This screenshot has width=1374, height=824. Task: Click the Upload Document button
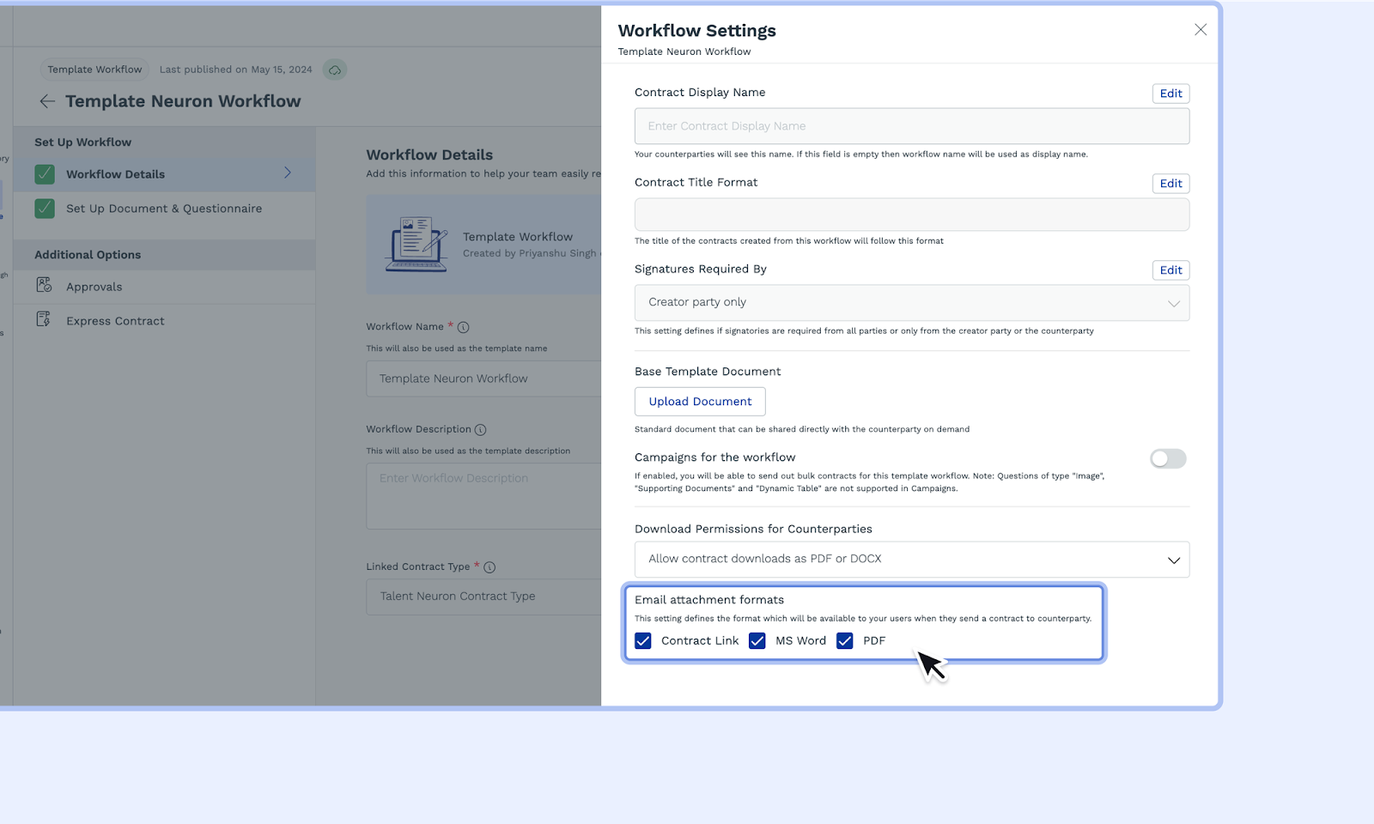700,402
